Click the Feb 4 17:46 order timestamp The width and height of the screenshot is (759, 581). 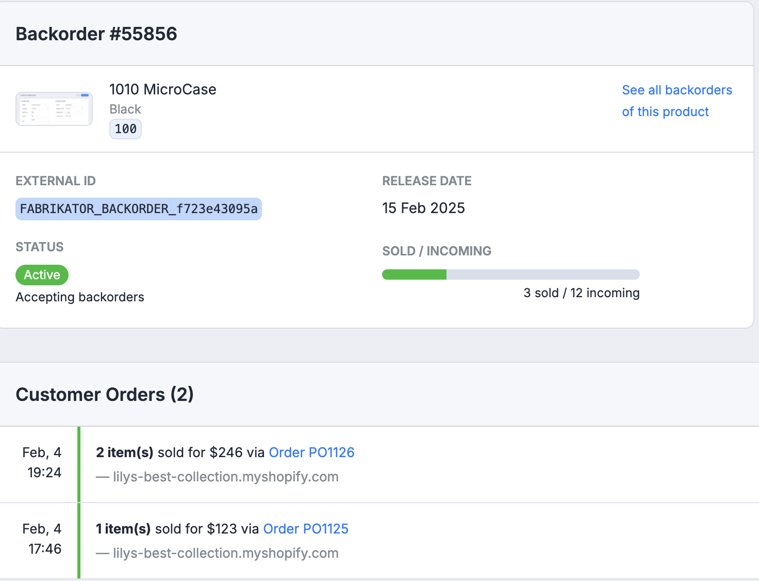click(x=42, y=539)
